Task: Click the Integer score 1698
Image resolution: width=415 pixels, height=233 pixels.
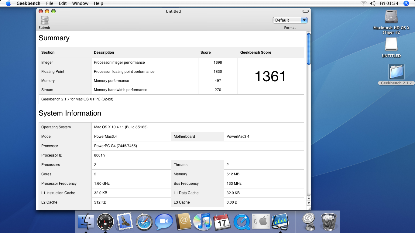Action: [218, 62]
